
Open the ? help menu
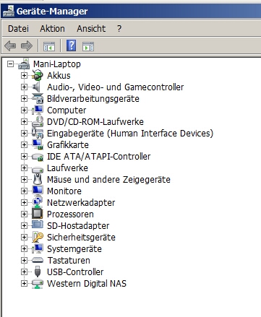point(119,29)
